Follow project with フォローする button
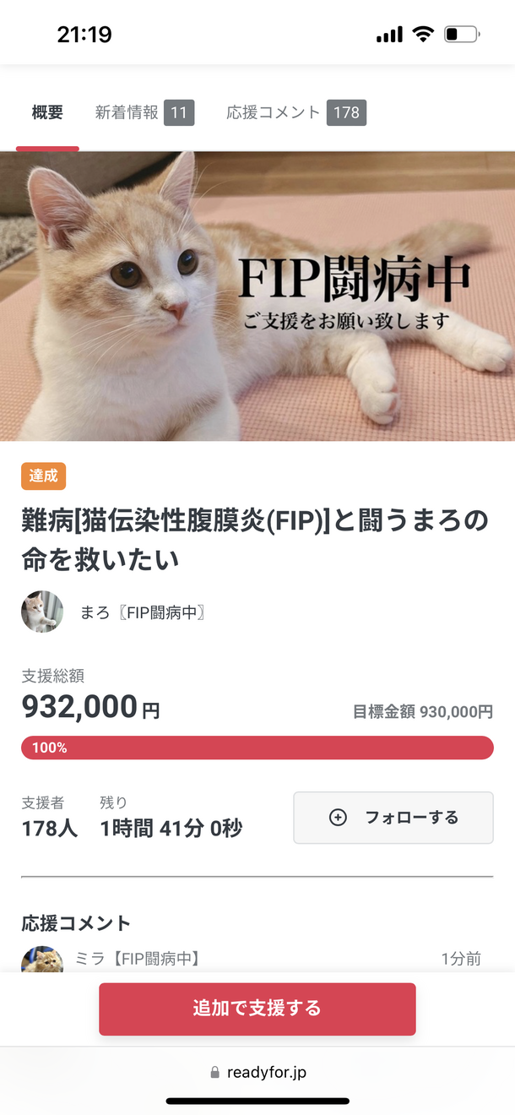515x1115 pixels. [393, 817]
